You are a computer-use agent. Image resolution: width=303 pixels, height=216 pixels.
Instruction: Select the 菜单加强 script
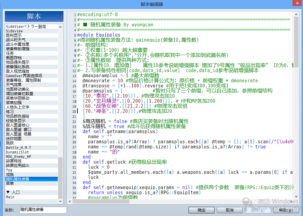(x=32, y=103)
